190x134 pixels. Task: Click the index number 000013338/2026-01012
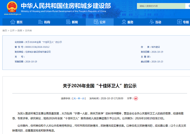(x=37, y=47)
